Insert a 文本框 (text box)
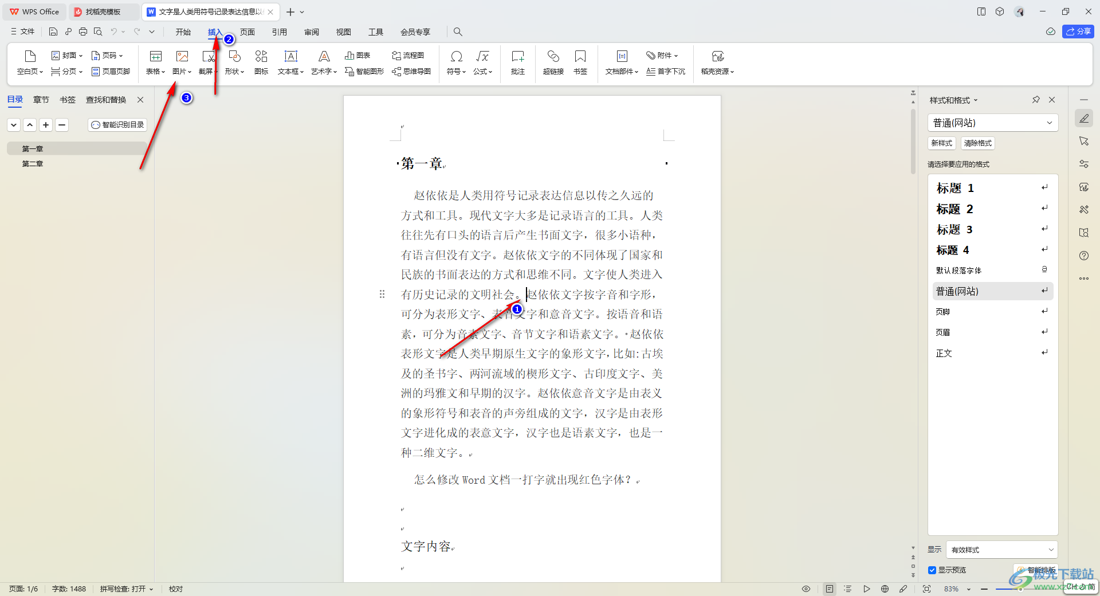The image size is (1100, 596). point(290,62)
